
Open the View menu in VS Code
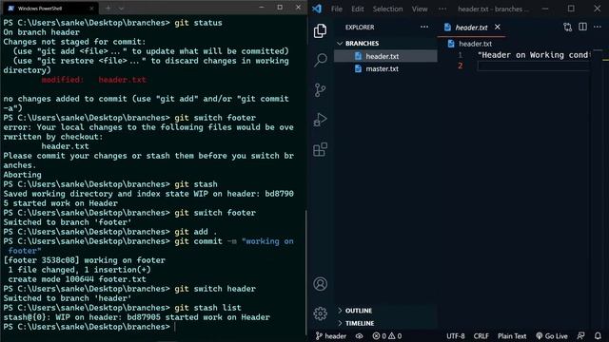point(420,9)
